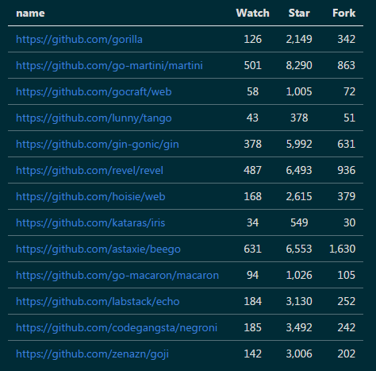Click the Star column header
The height and width of the screenshot is (371, 376).
point(299,13)
